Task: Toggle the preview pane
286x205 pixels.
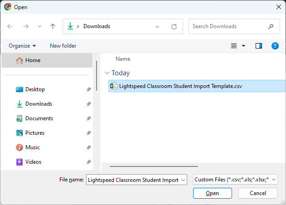Action: pos(259,46)
